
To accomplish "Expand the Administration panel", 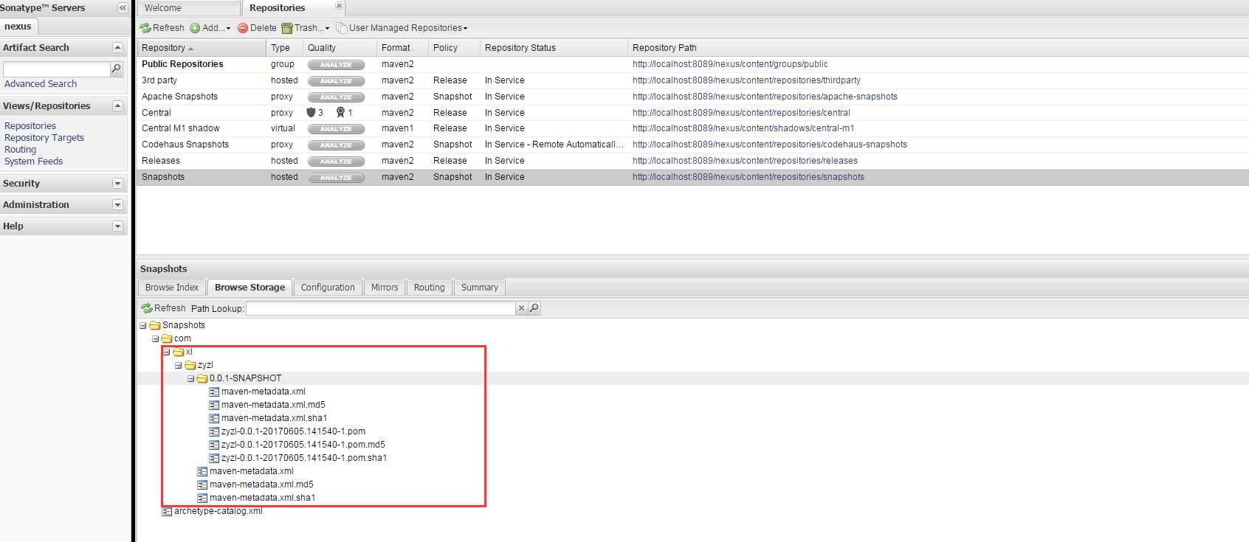I will (x=117, y=204).
